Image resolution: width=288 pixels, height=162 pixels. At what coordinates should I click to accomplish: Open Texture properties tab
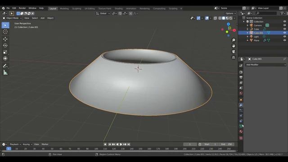(x=241, y=138)
